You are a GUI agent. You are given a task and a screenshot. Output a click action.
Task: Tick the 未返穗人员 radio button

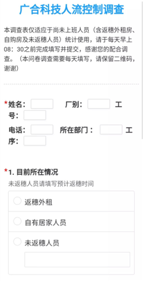(17, 242)
